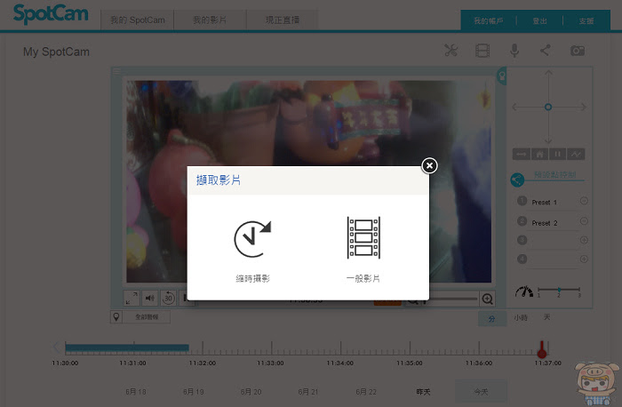
Task: Rewind 30 seconds button
Action: coord(168,298)
